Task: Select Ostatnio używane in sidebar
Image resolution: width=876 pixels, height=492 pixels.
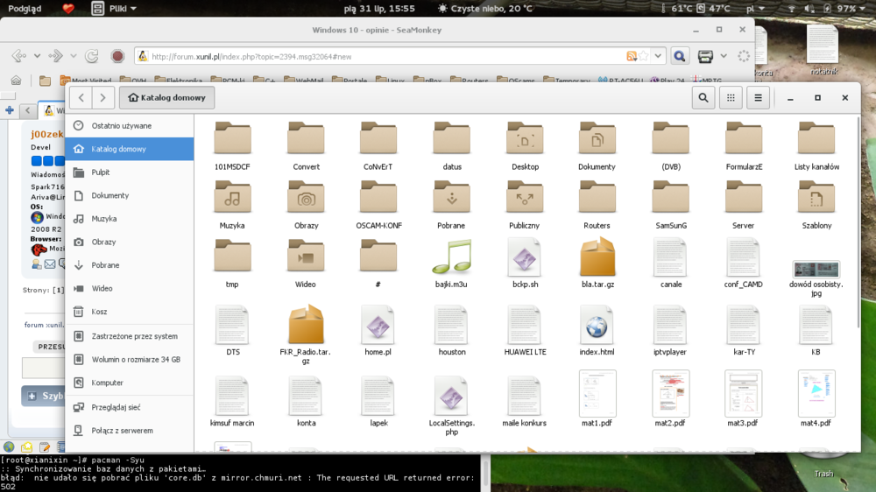Action: (121, 126)
